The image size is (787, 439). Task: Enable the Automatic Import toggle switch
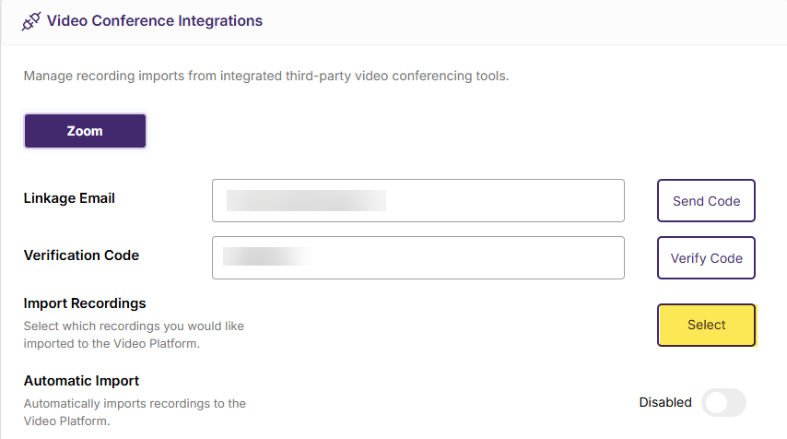pyautogui.click(x=723, y=402)
